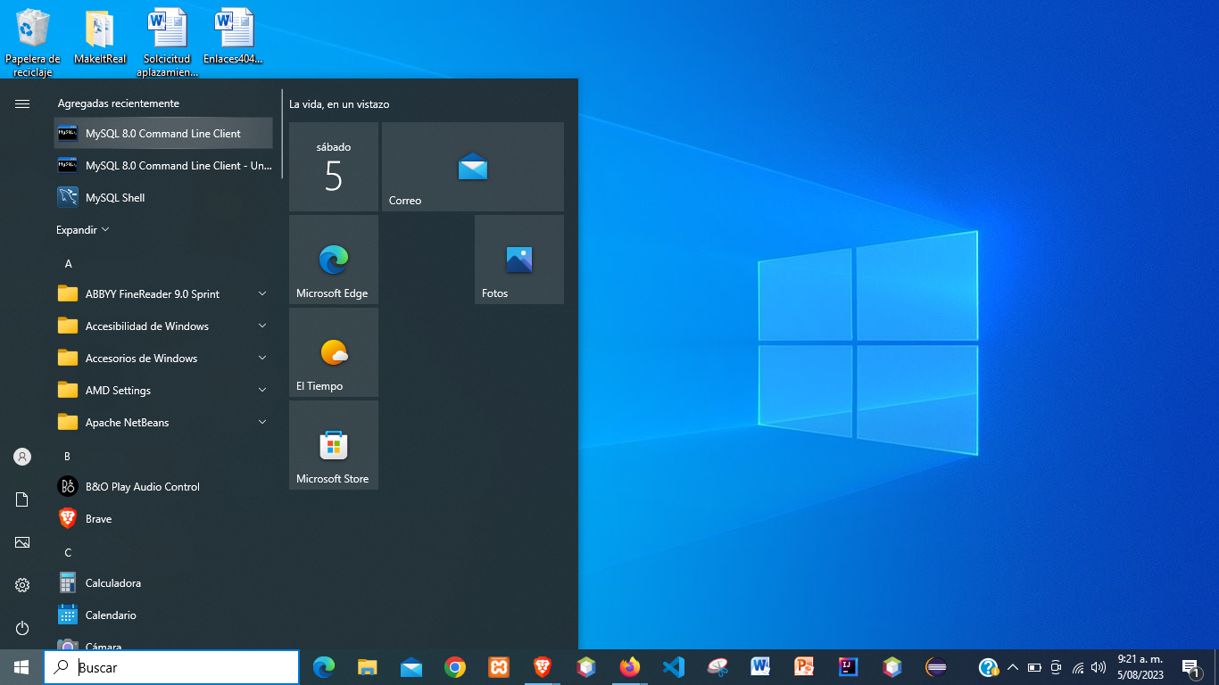Expand the Apache NetBeans folder

point(163,423)
